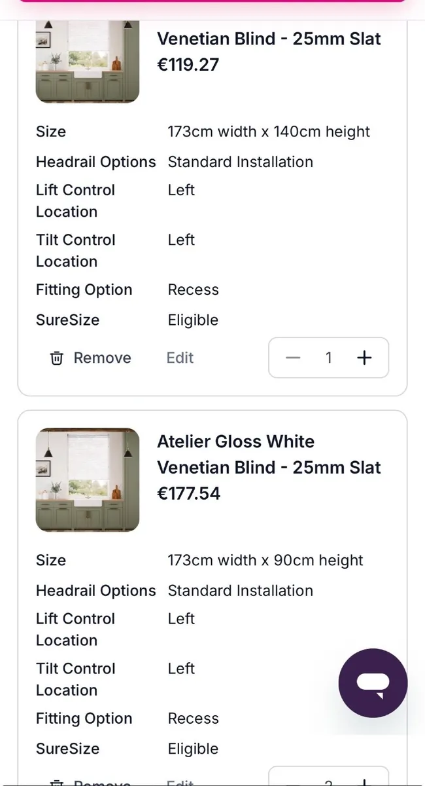Tap the Remove label on the 140cm blind
The image size is (425, 786).
point(102,358)
